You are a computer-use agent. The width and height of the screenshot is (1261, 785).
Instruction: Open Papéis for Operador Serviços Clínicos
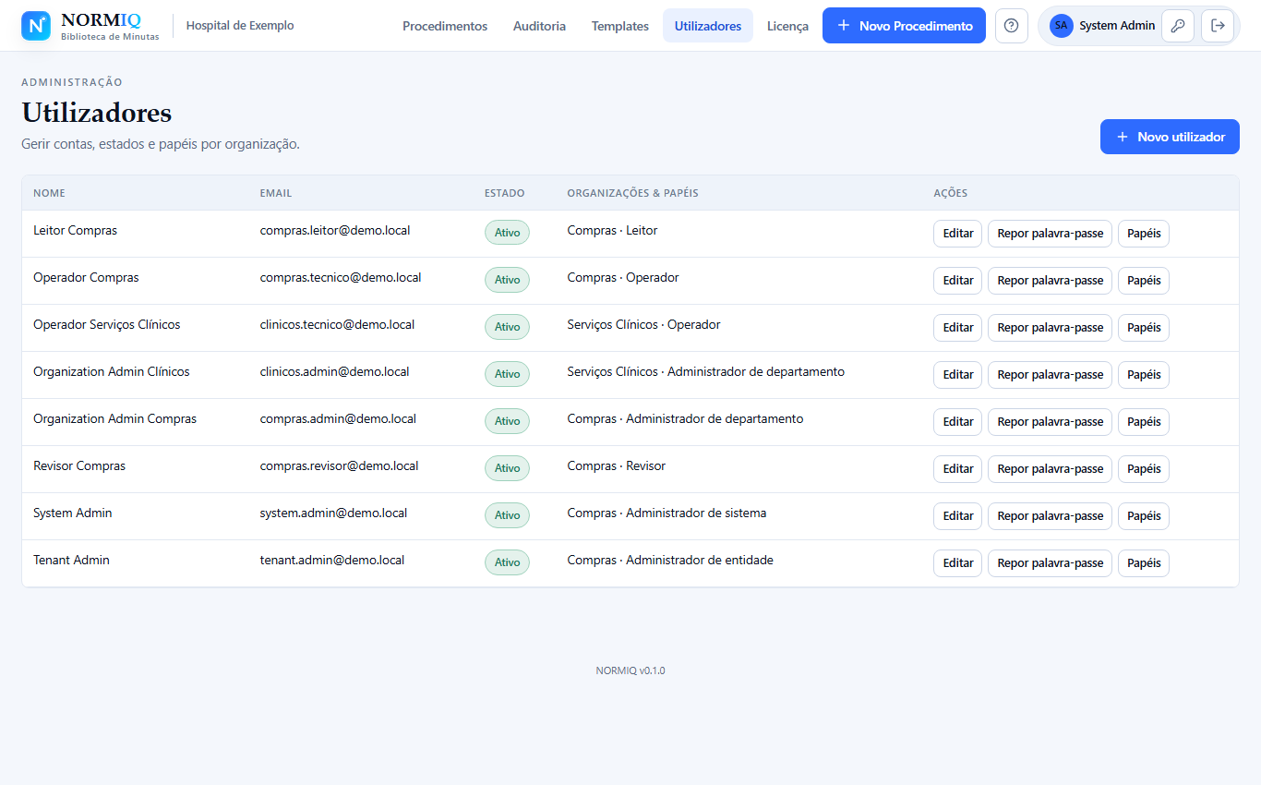point(1144,328)
